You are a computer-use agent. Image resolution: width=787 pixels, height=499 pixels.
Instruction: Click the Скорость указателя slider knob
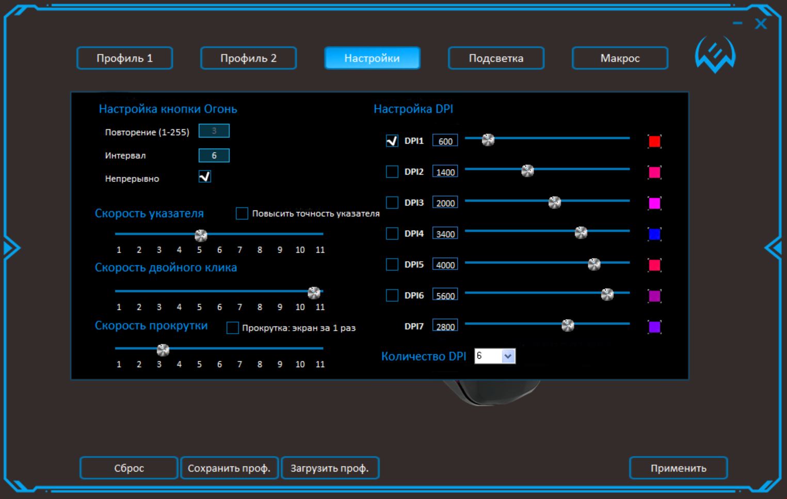point(201,236)
